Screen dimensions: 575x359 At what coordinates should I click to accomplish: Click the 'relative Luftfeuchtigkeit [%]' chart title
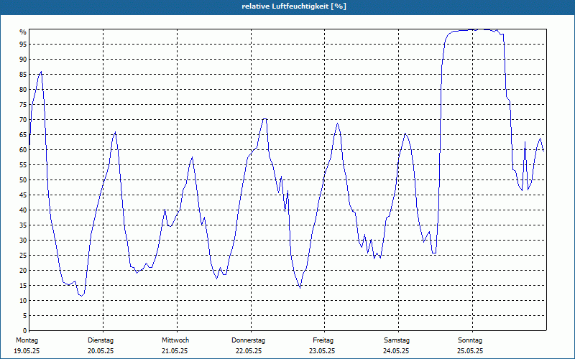click(x=294, y=6)
